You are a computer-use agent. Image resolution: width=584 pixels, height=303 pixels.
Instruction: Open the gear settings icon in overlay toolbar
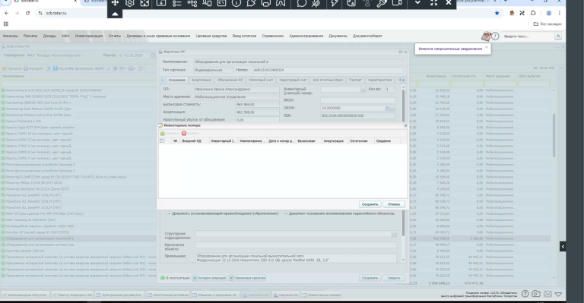point(129,3)
